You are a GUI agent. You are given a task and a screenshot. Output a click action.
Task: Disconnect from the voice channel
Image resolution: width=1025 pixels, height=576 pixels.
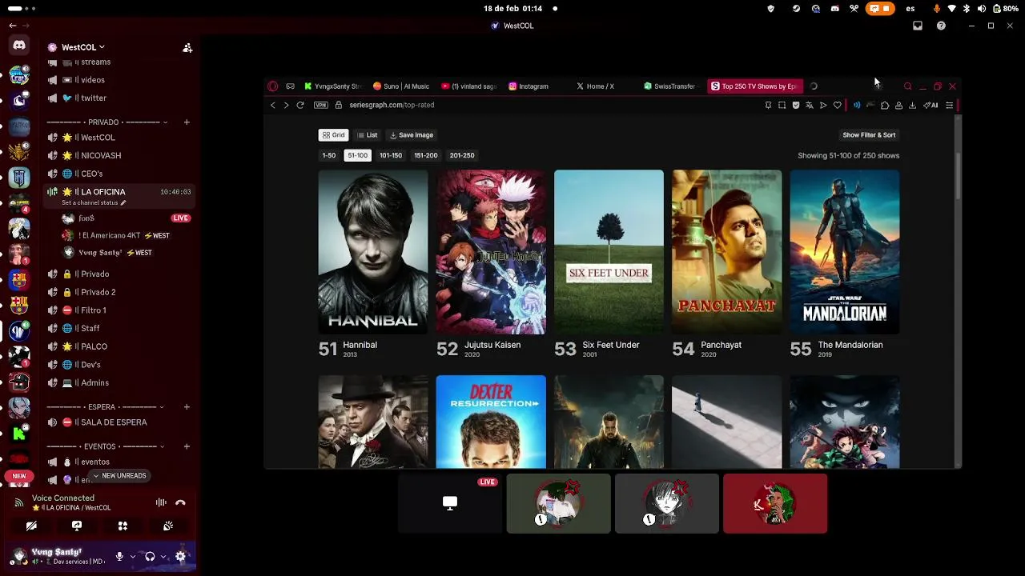pyautogui.click(x=180, y=502)
